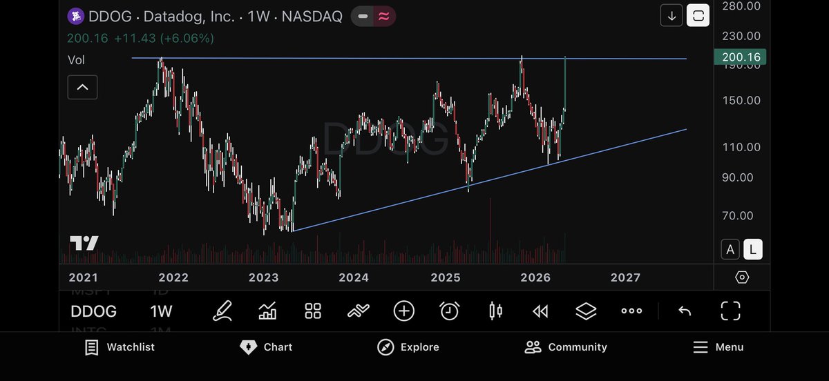Viewport: 829px width, 381px height.
Task: Switch to the Watchlist tab
Action: [120, 347]
